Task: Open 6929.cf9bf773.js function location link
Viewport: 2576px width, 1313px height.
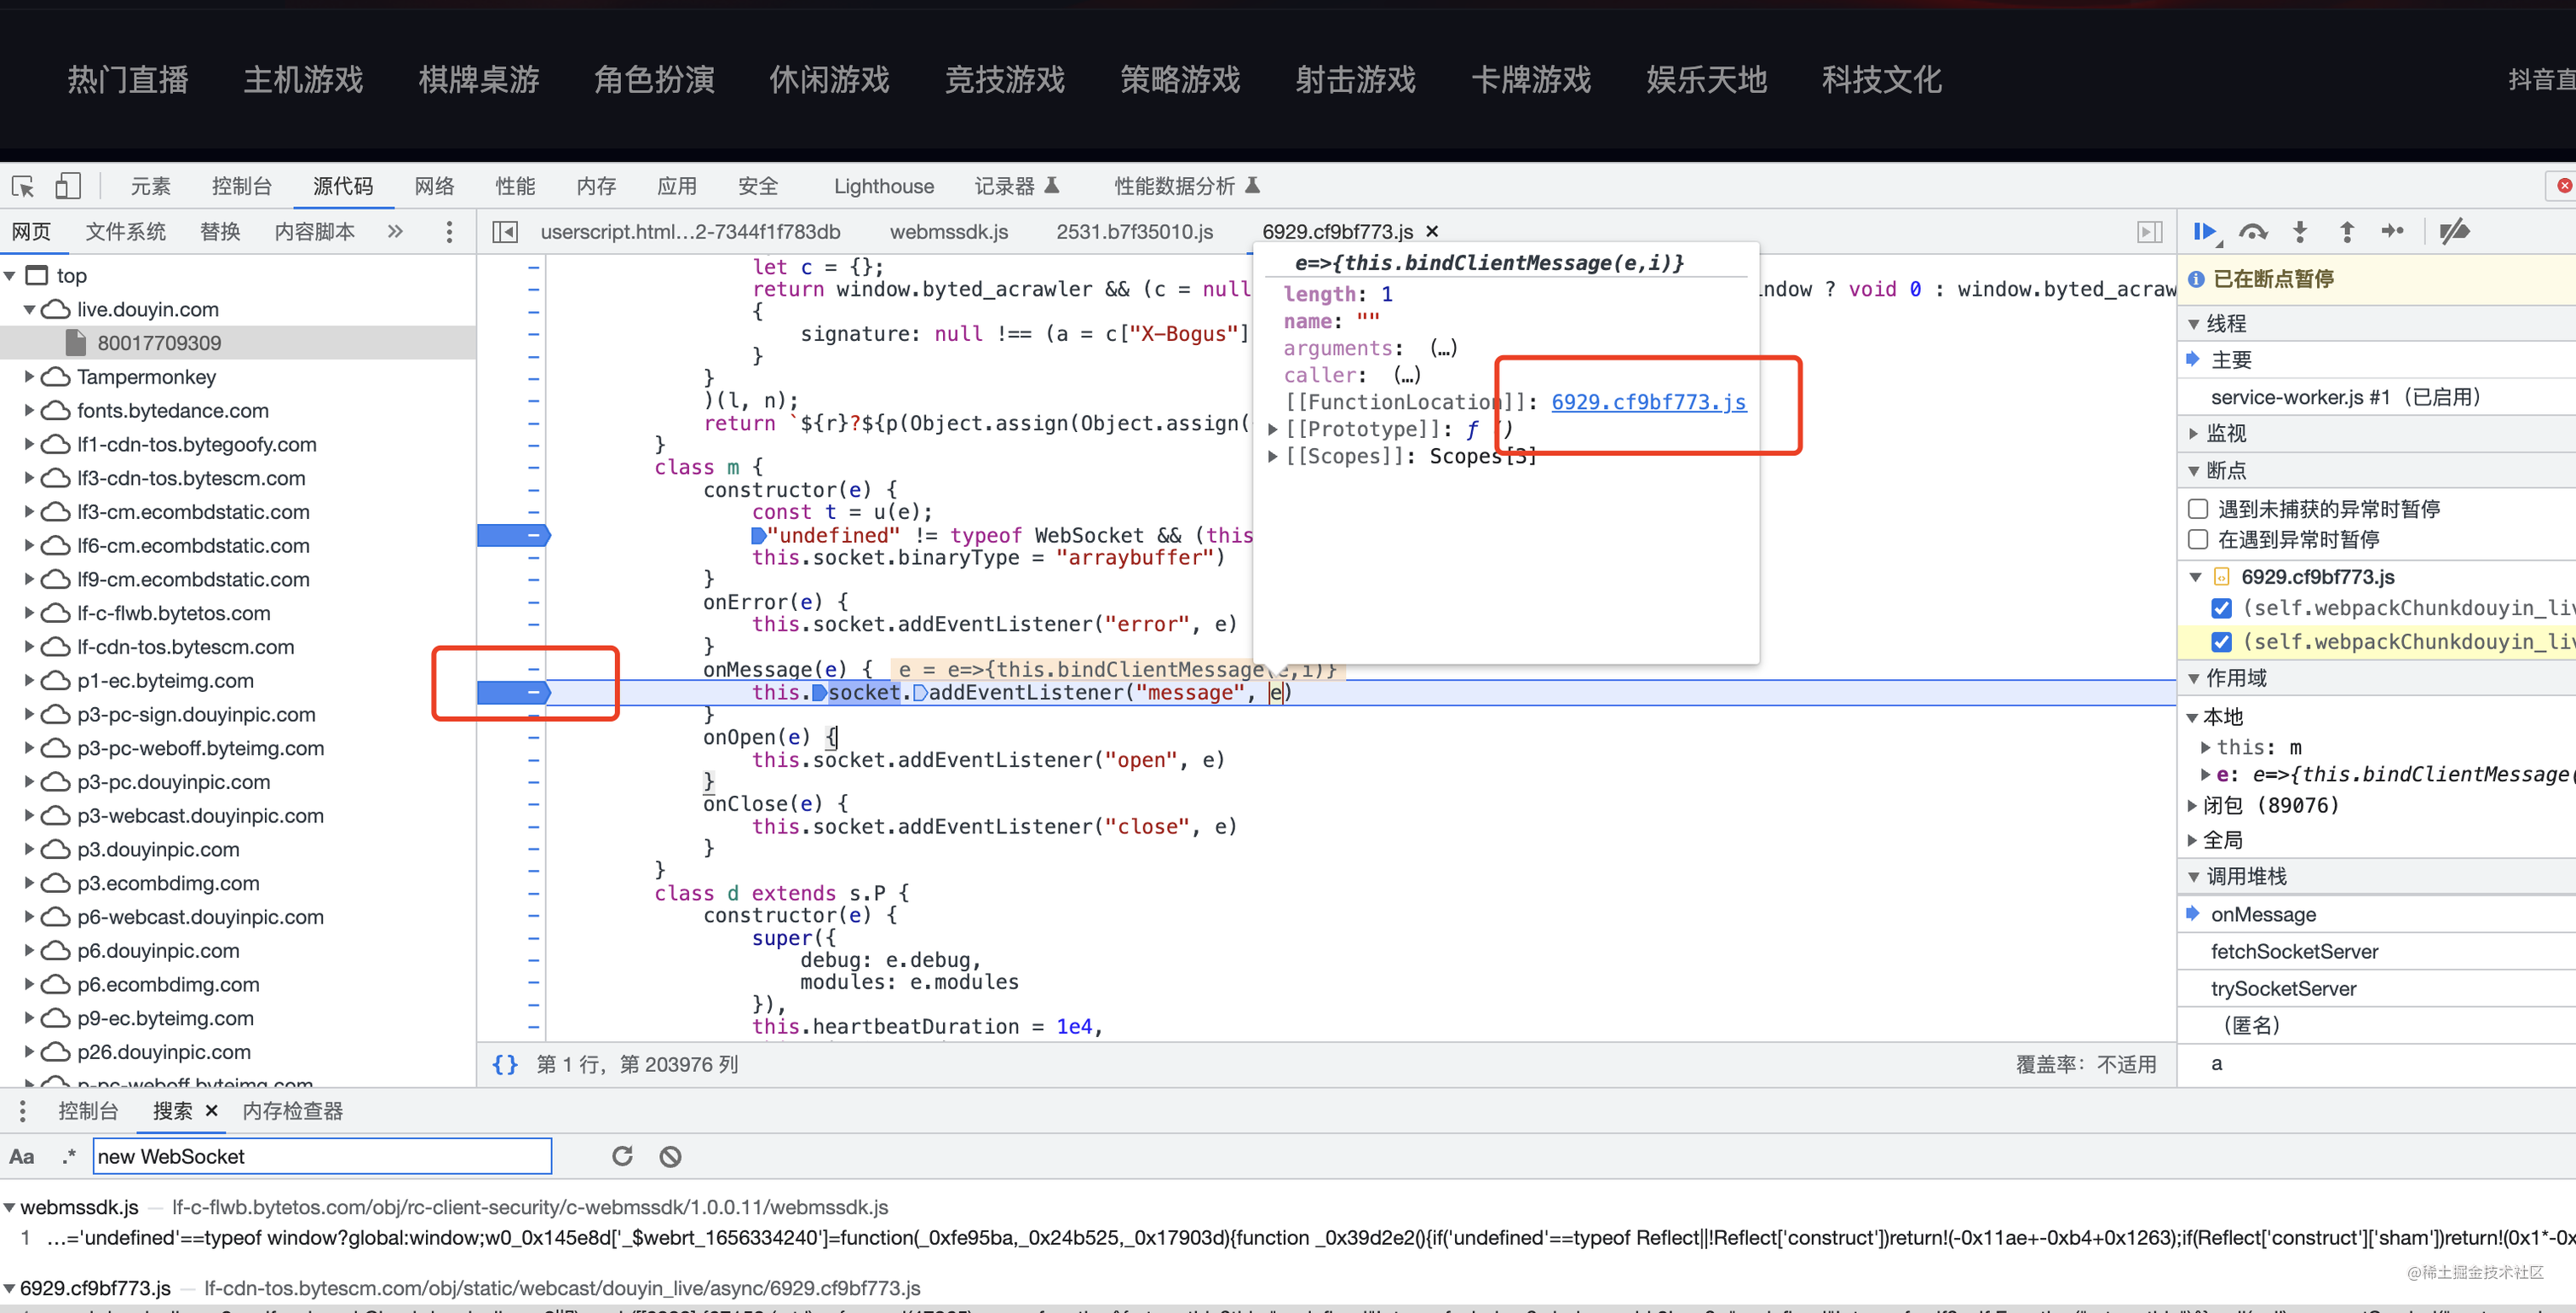Action: pos(1648,402)
